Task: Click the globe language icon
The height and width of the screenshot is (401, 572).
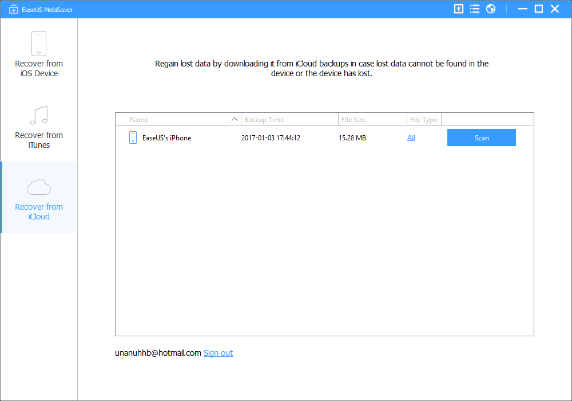Action: pos(491,9)
